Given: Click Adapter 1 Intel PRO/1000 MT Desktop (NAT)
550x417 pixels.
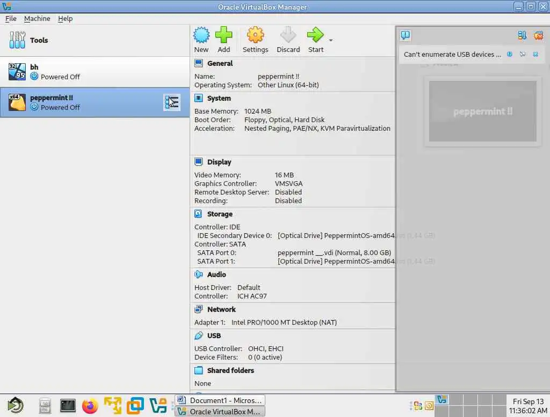Looking at the screenshot, I should [284, 323].
